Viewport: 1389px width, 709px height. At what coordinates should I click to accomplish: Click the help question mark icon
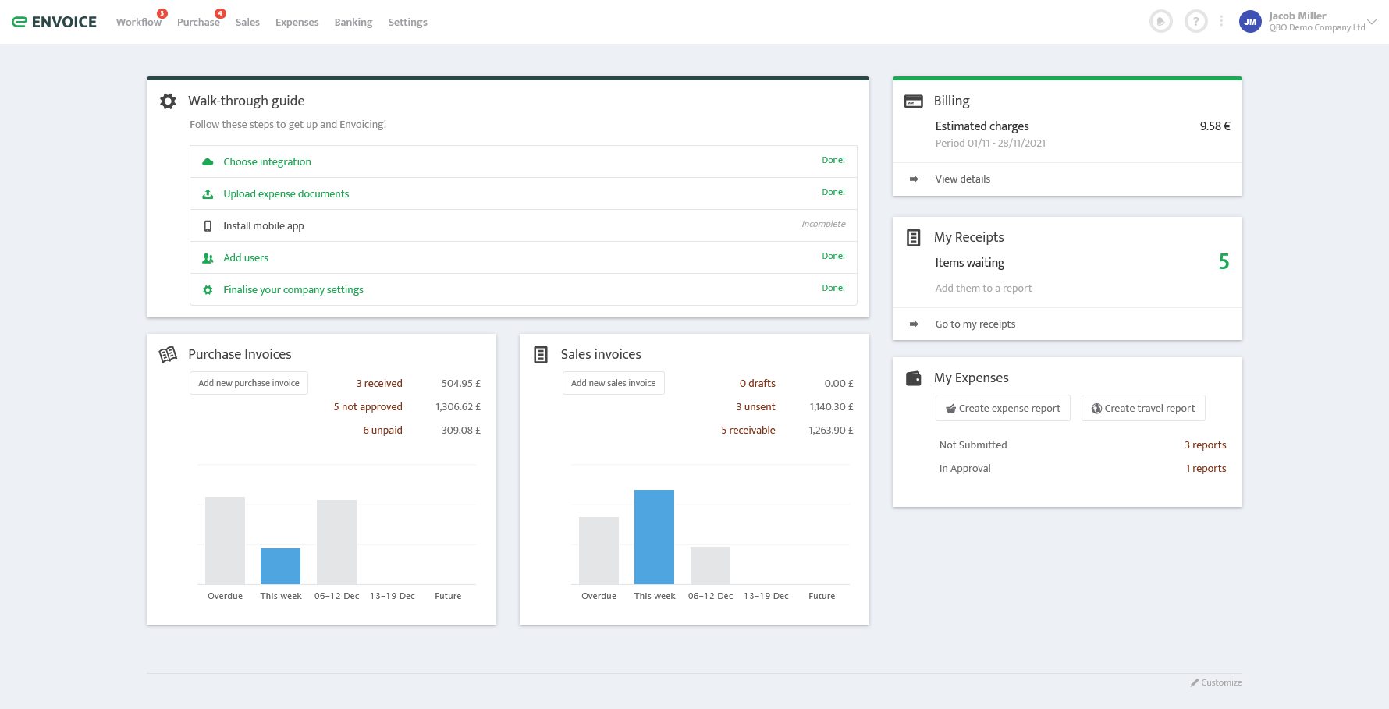(x=1195, y=22)
